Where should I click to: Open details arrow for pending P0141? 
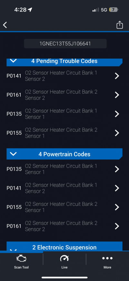point(117,76)
